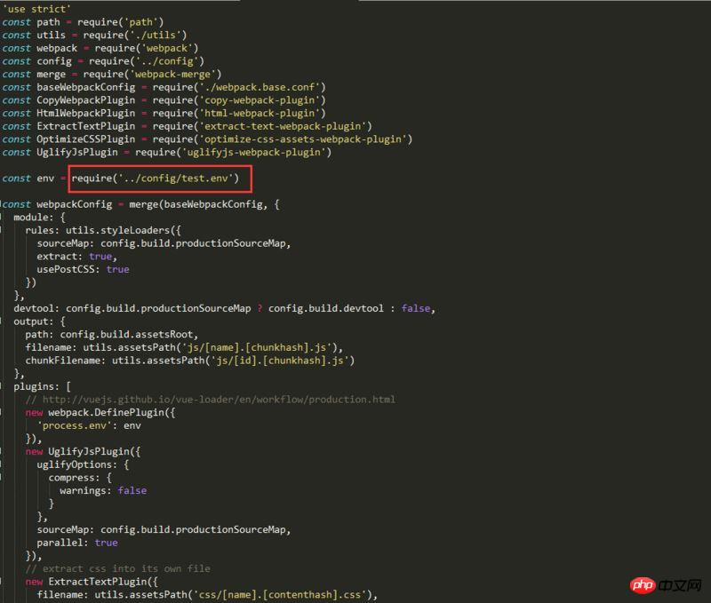Select the "usePostCSS: true" option
The image size is (711, 603).
(x=83, y=269)
